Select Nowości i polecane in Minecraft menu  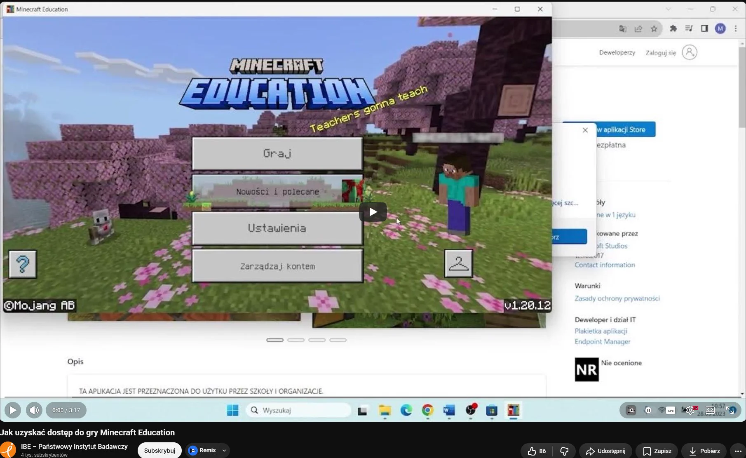click(277, 192)
